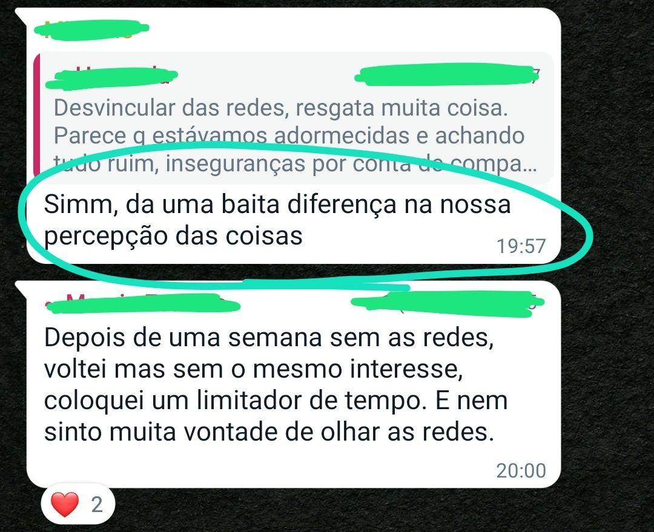This screenshot has height=532, width=654.
Task: Click the 'Parece q estávamos adormecidas' quoted line
Action: click(289, 136)
